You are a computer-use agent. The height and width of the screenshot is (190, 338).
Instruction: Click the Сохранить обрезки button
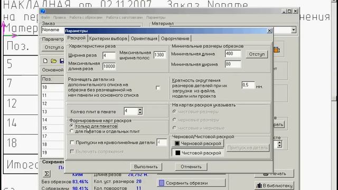pos(191,183)
